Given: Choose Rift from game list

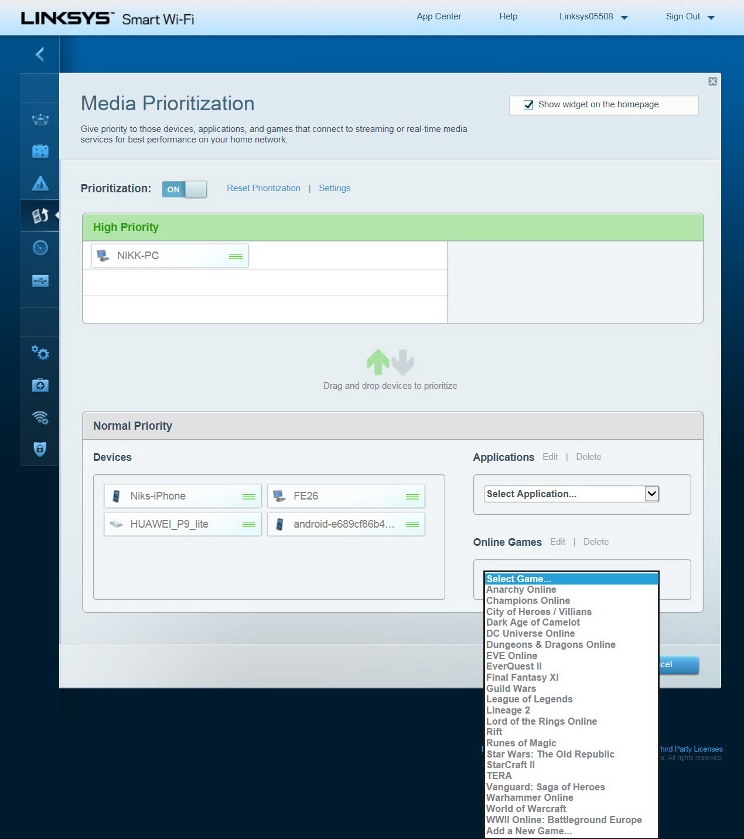Looking at the screenshot, I should coord(572,732).
